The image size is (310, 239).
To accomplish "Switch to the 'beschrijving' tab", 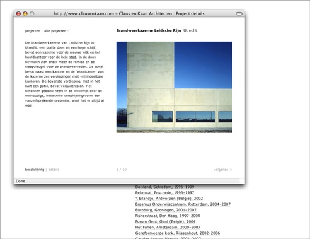I will [35, 170].
